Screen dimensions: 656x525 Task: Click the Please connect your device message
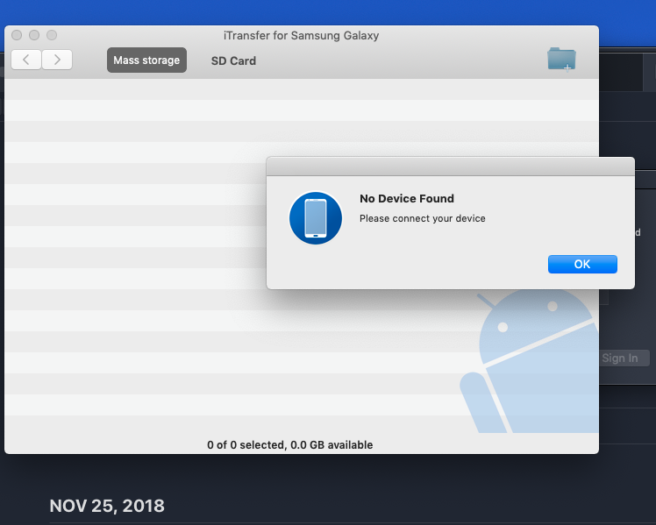click(422, 218)
